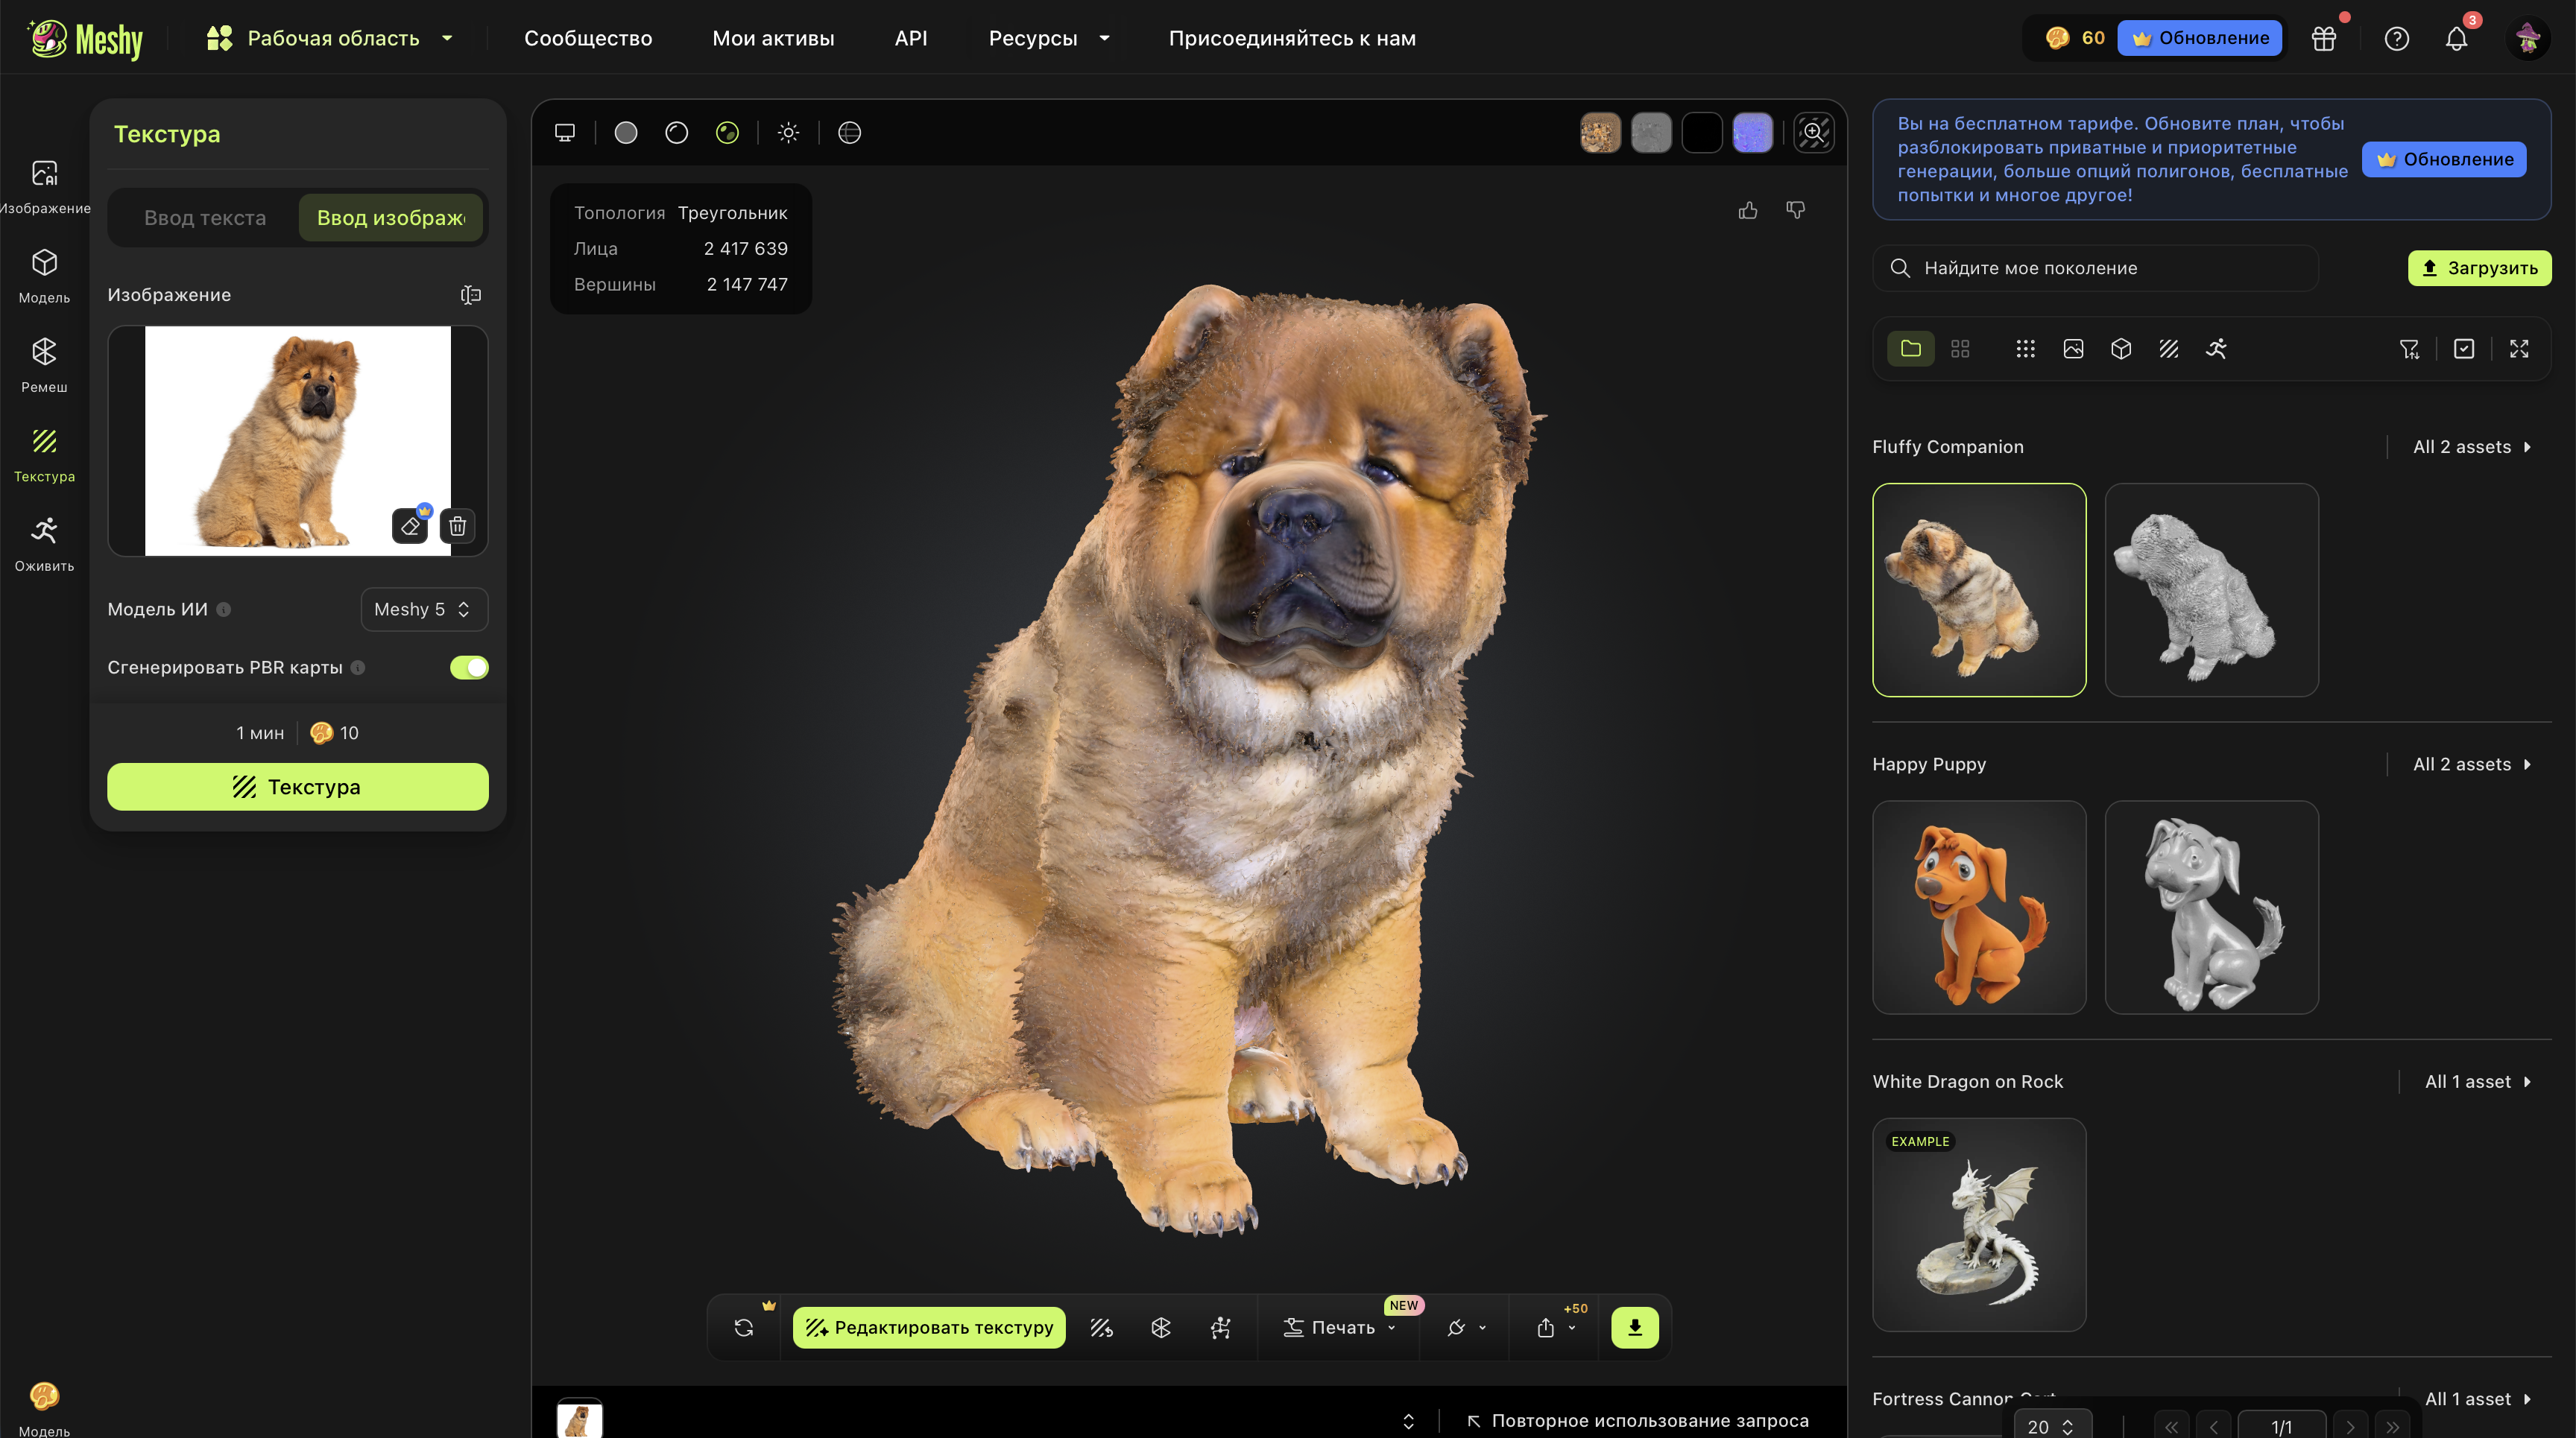Click the wireframe globe icon in viewport toolbar
The width and height of the screenshot is (2576, 1438).
tap(849, 133)
